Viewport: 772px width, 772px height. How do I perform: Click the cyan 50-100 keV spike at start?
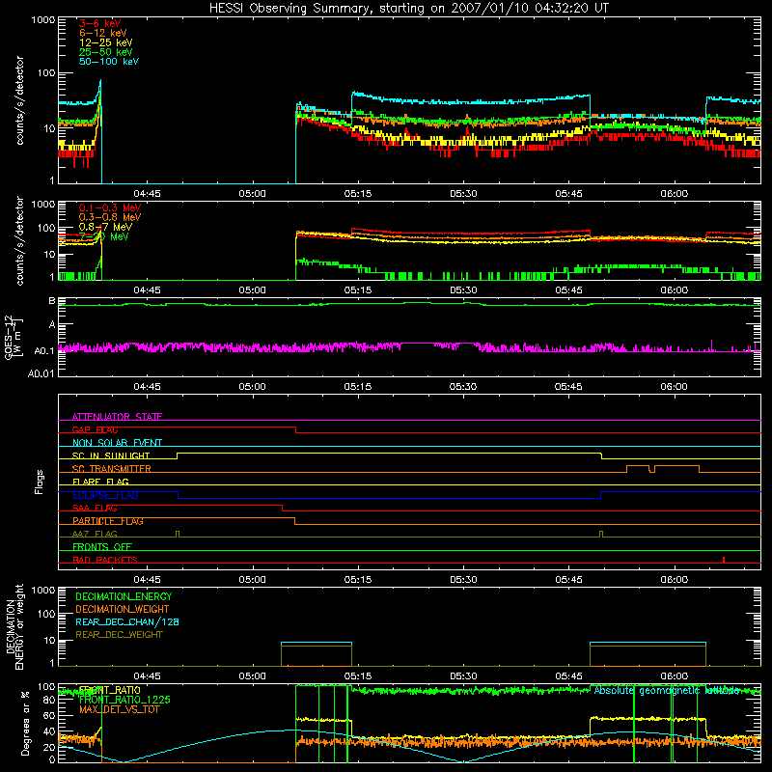tap(100, 91)
